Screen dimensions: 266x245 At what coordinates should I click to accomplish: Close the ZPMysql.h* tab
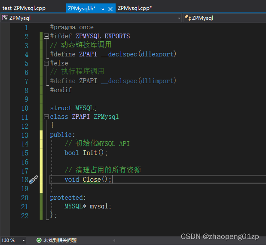(110, 9)
